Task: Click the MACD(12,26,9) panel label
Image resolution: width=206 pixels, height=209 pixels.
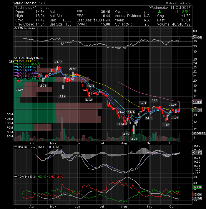Action: (x=28, y=147)
